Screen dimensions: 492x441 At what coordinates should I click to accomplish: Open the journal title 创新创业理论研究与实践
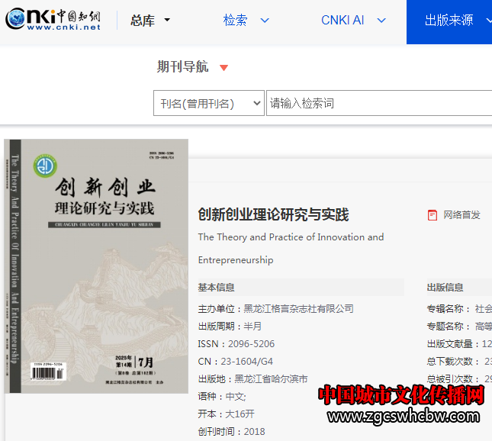coord(273,215)
